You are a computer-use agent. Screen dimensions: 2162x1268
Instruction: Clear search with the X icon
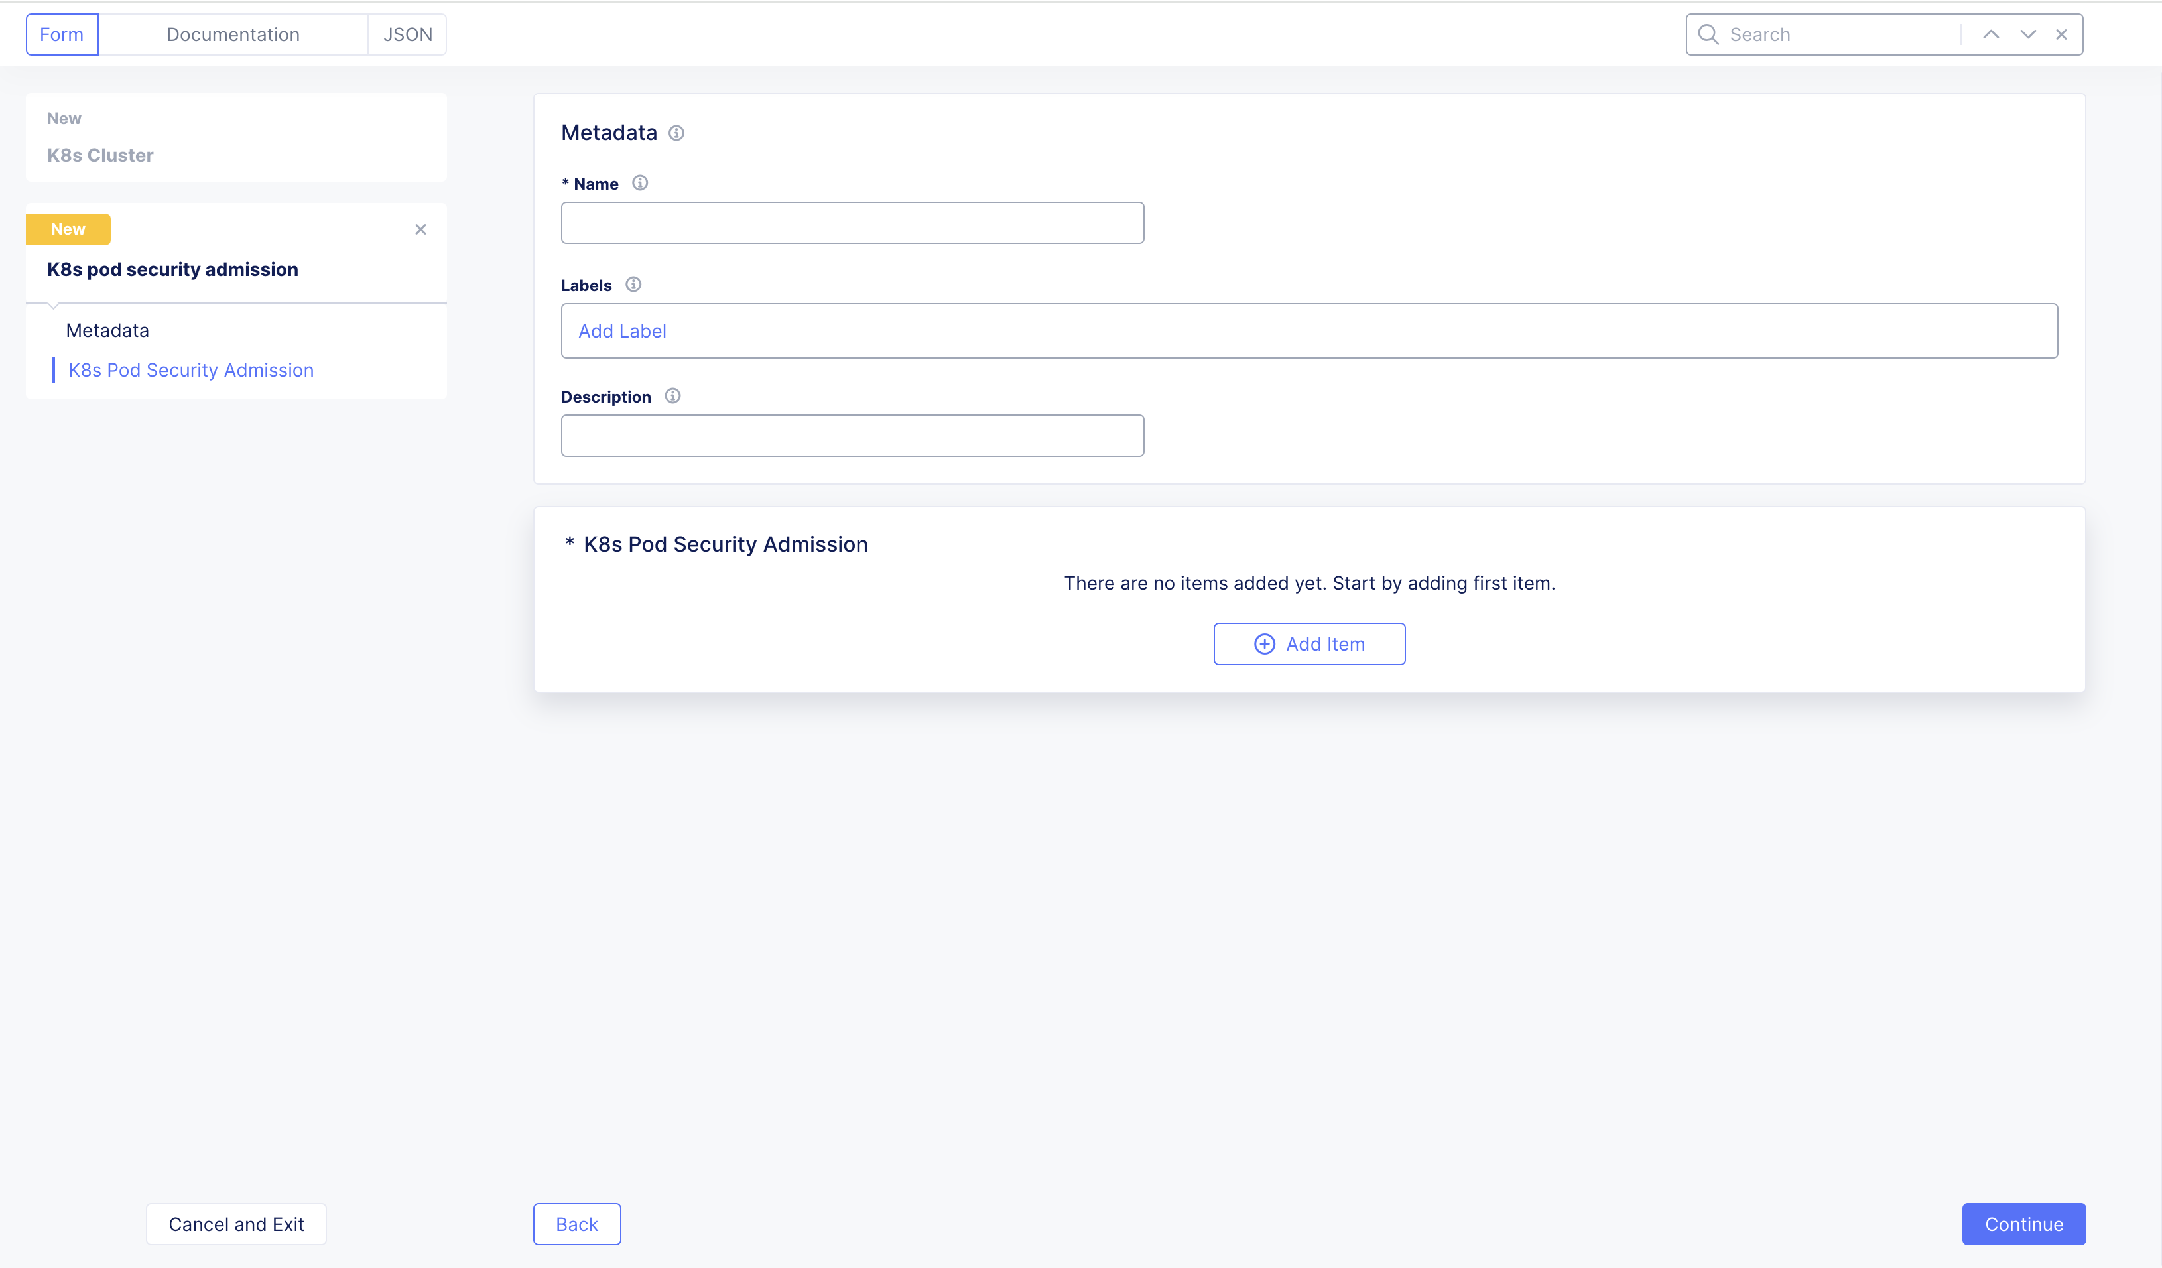pyautogui.click(x=2062, y=34)
